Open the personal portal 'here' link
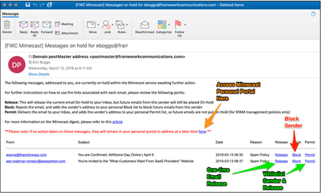Viewport: 322px width, 194px height. pos(202,132)
